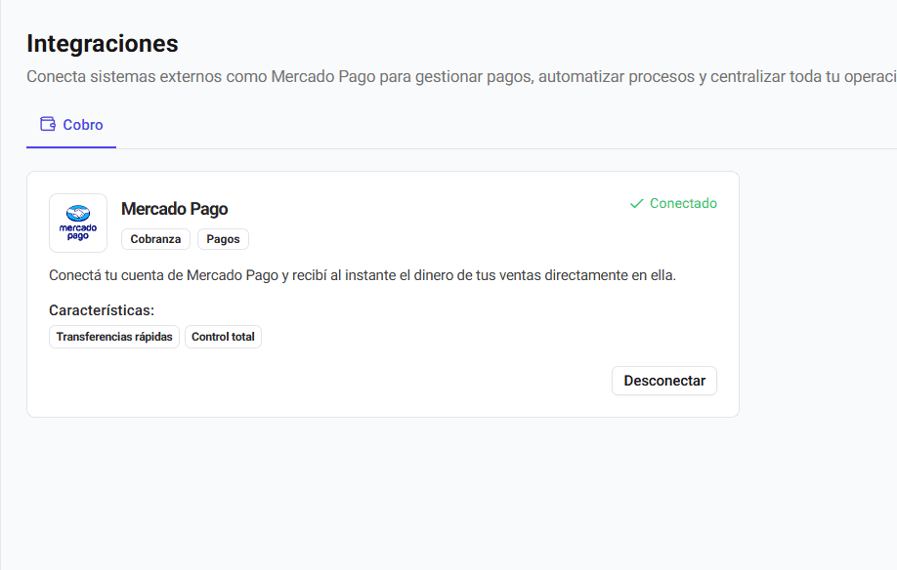Image resolution: width=897 pixels, height=570 pixels.
Task: Click the Desconectar button
Action: (664, 381)
